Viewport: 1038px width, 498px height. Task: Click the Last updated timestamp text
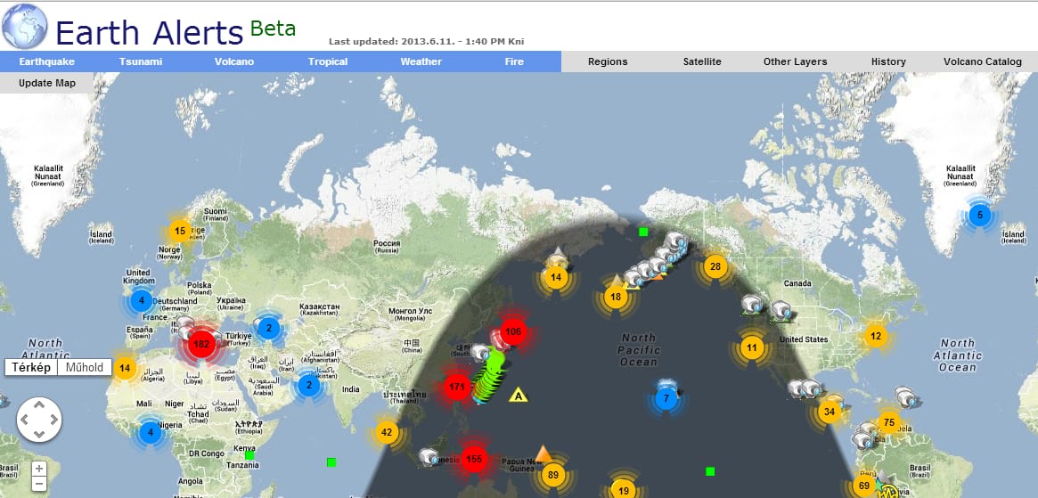(x=426, y=41)
